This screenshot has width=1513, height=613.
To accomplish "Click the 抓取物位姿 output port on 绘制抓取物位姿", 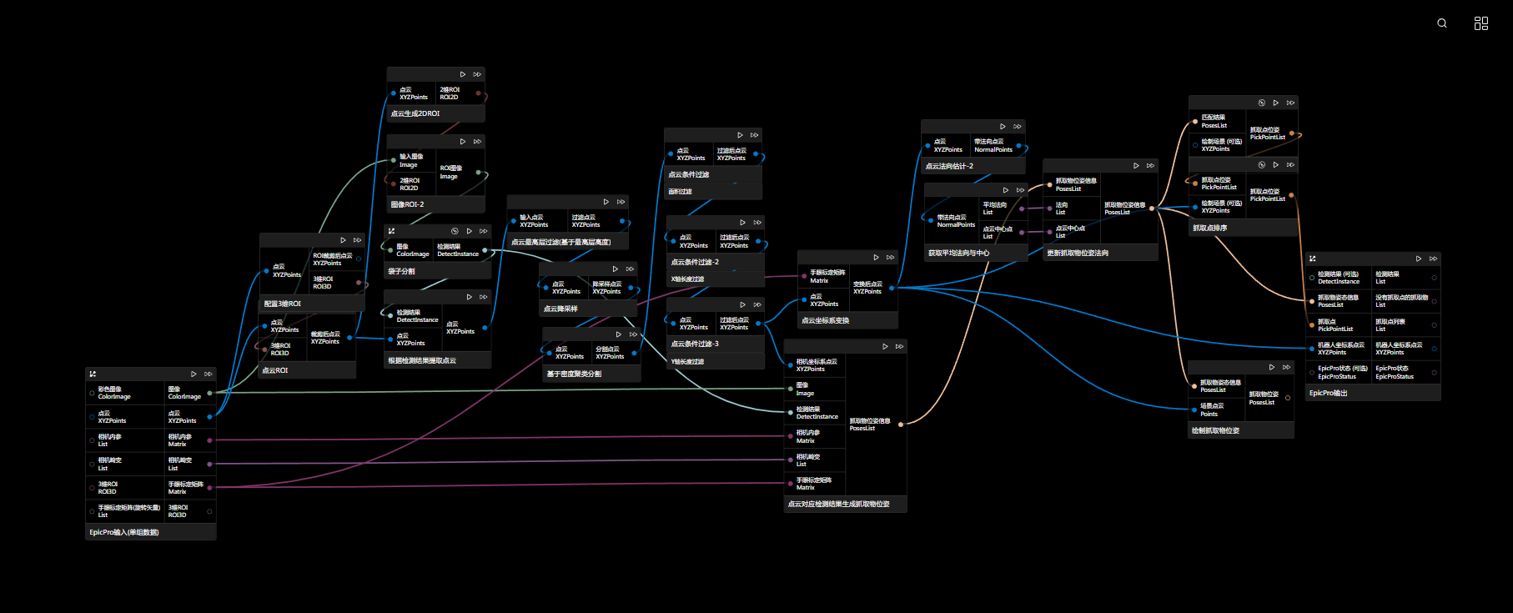I will pyautogui.click(x=1288, y=398).
